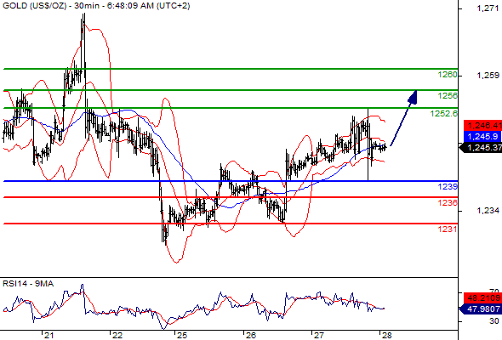Click date label 28 on time axis
The width and height of the screenshot is (502, 340).
tap(387, 336)
